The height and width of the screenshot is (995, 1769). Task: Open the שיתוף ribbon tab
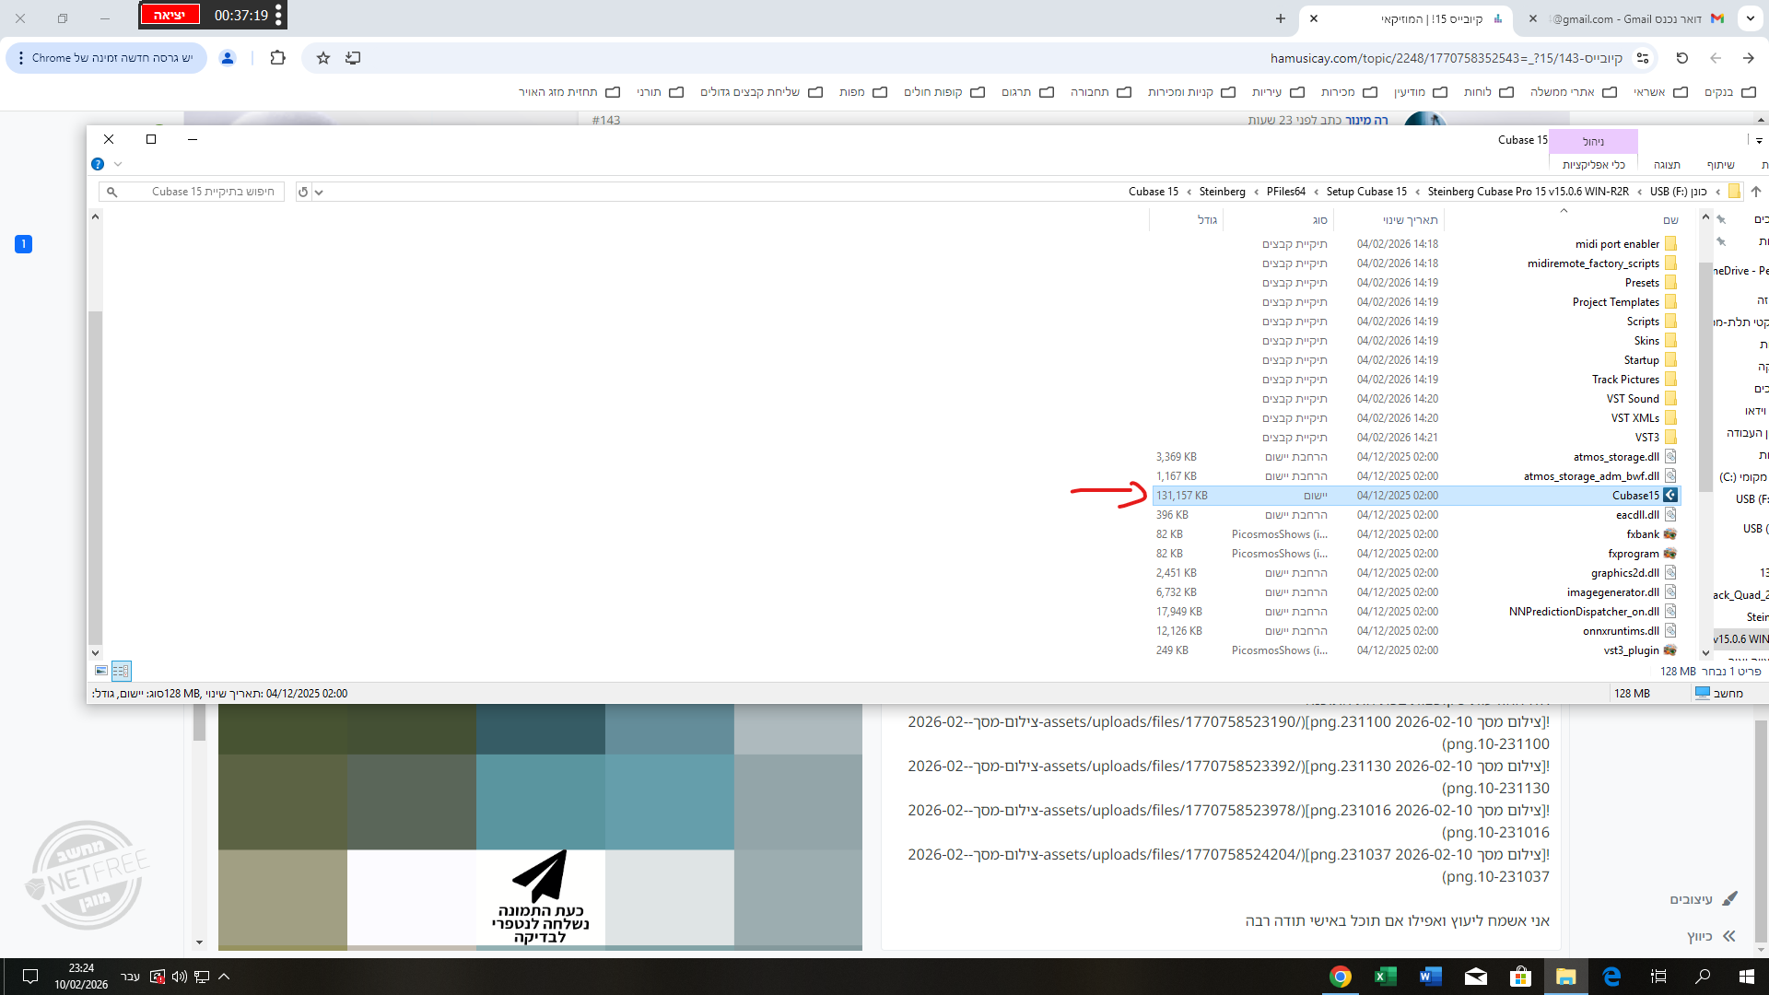click(x=1720, y=165)
